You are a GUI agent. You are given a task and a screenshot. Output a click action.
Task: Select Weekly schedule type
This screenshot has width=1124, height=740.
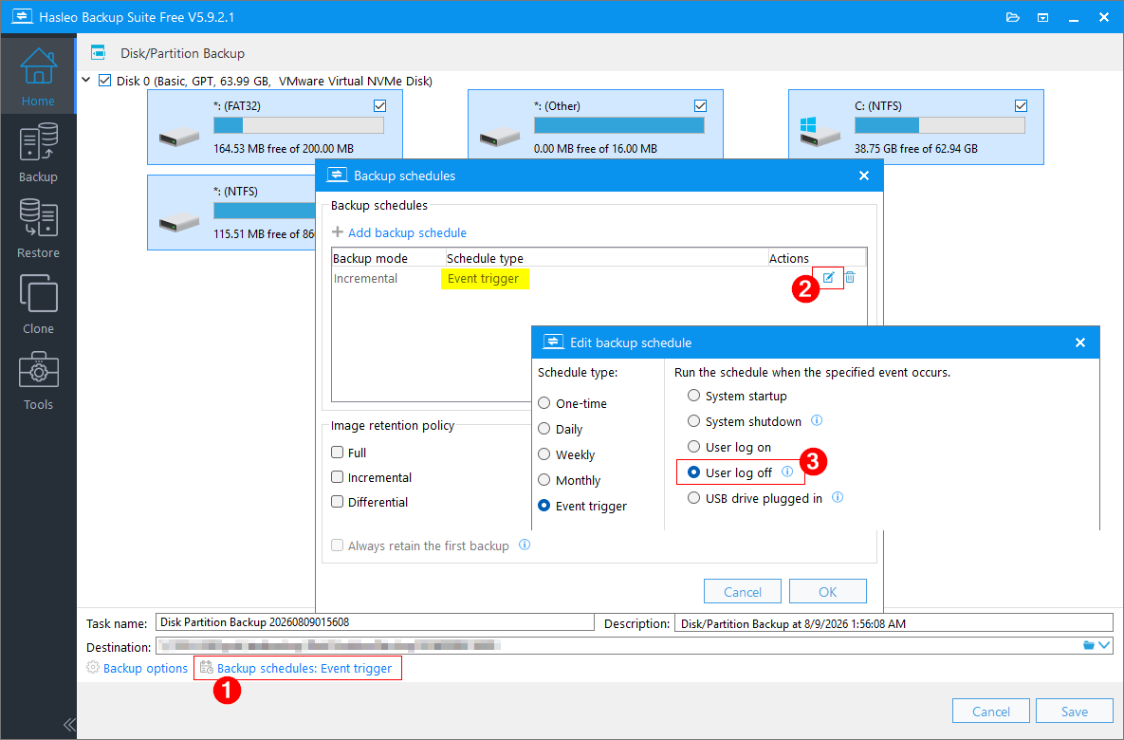point(544,454)
